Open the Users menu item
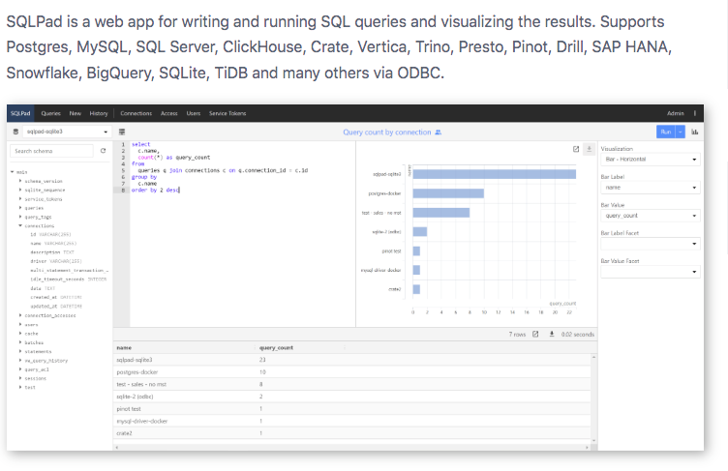The height and width of the screenshot is (471, 728). tap(194, 113)
